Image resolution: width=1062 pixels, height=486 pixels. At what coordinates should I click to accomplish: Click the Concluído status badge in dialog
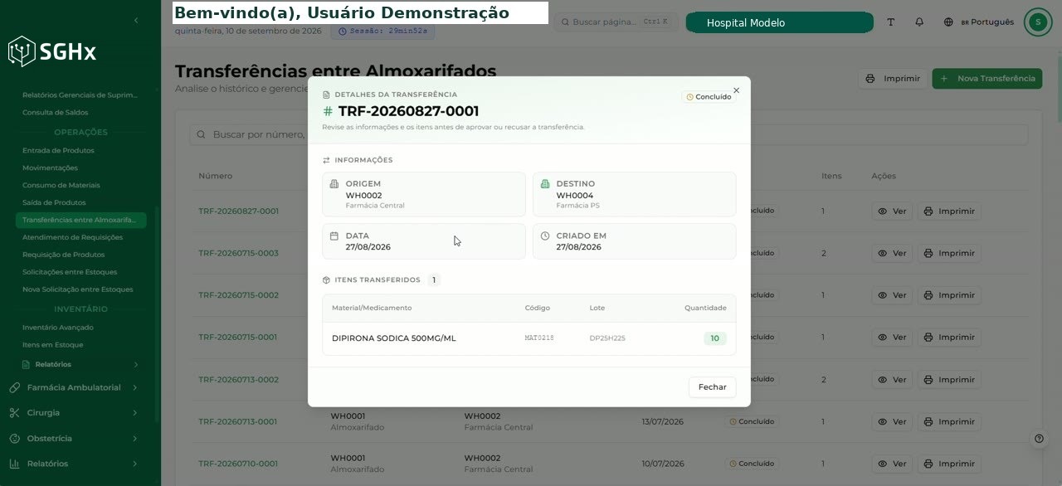(x=709, y=97)
